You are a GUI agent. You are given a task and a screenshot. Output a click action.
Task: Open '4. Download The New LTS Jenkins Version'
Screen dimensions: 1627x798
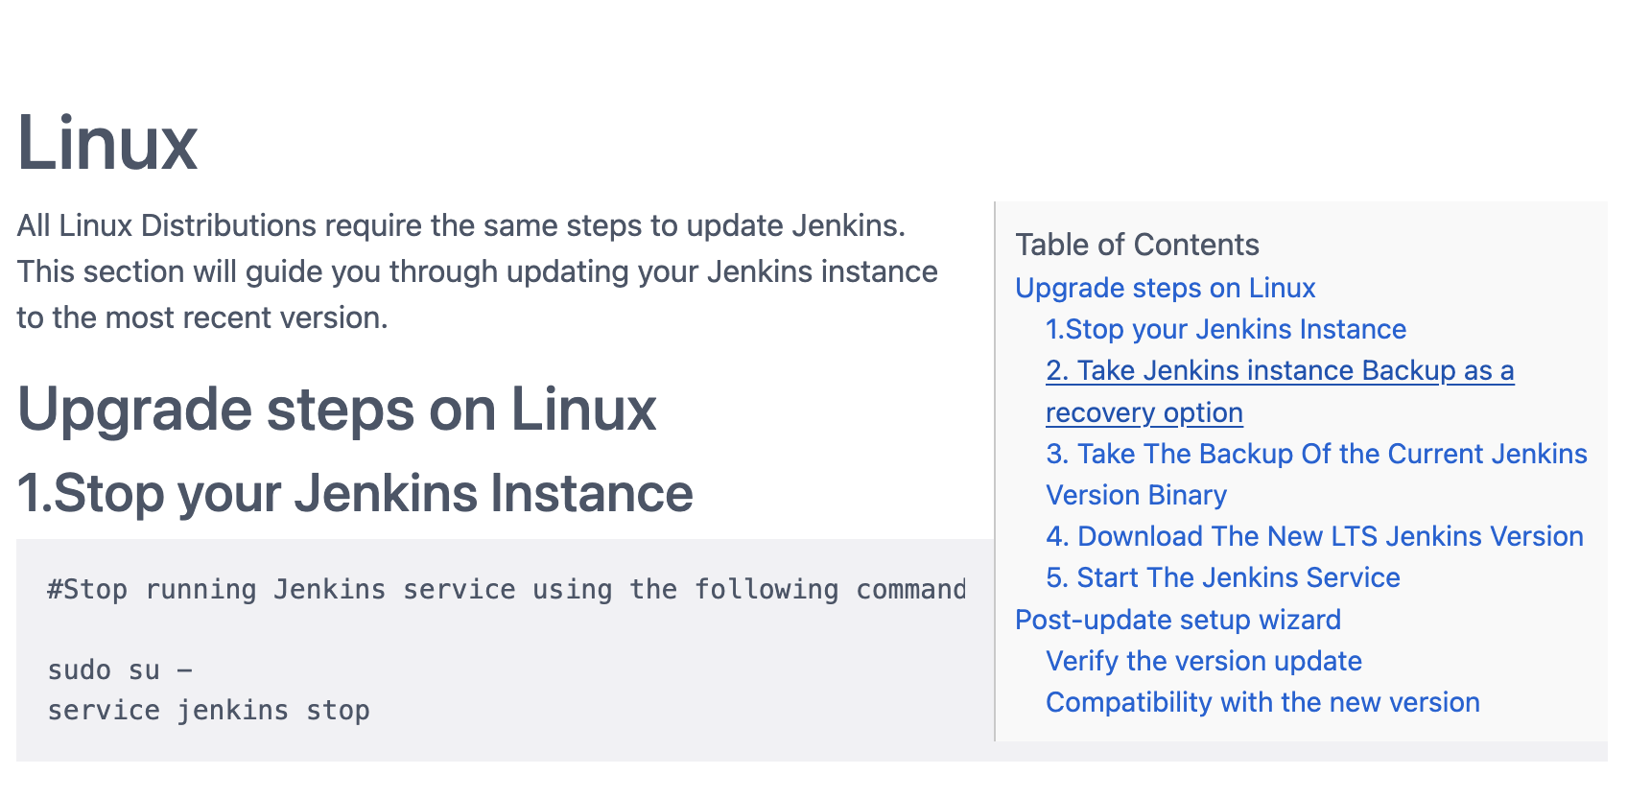pos(1314,536)
